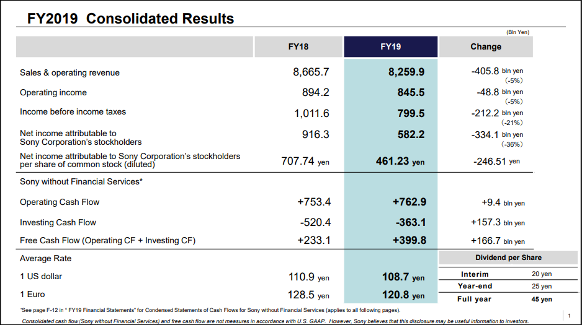Screen dimensions: 582x325
Task: Click the page F-12 footnote text
Action: point(210,310)
